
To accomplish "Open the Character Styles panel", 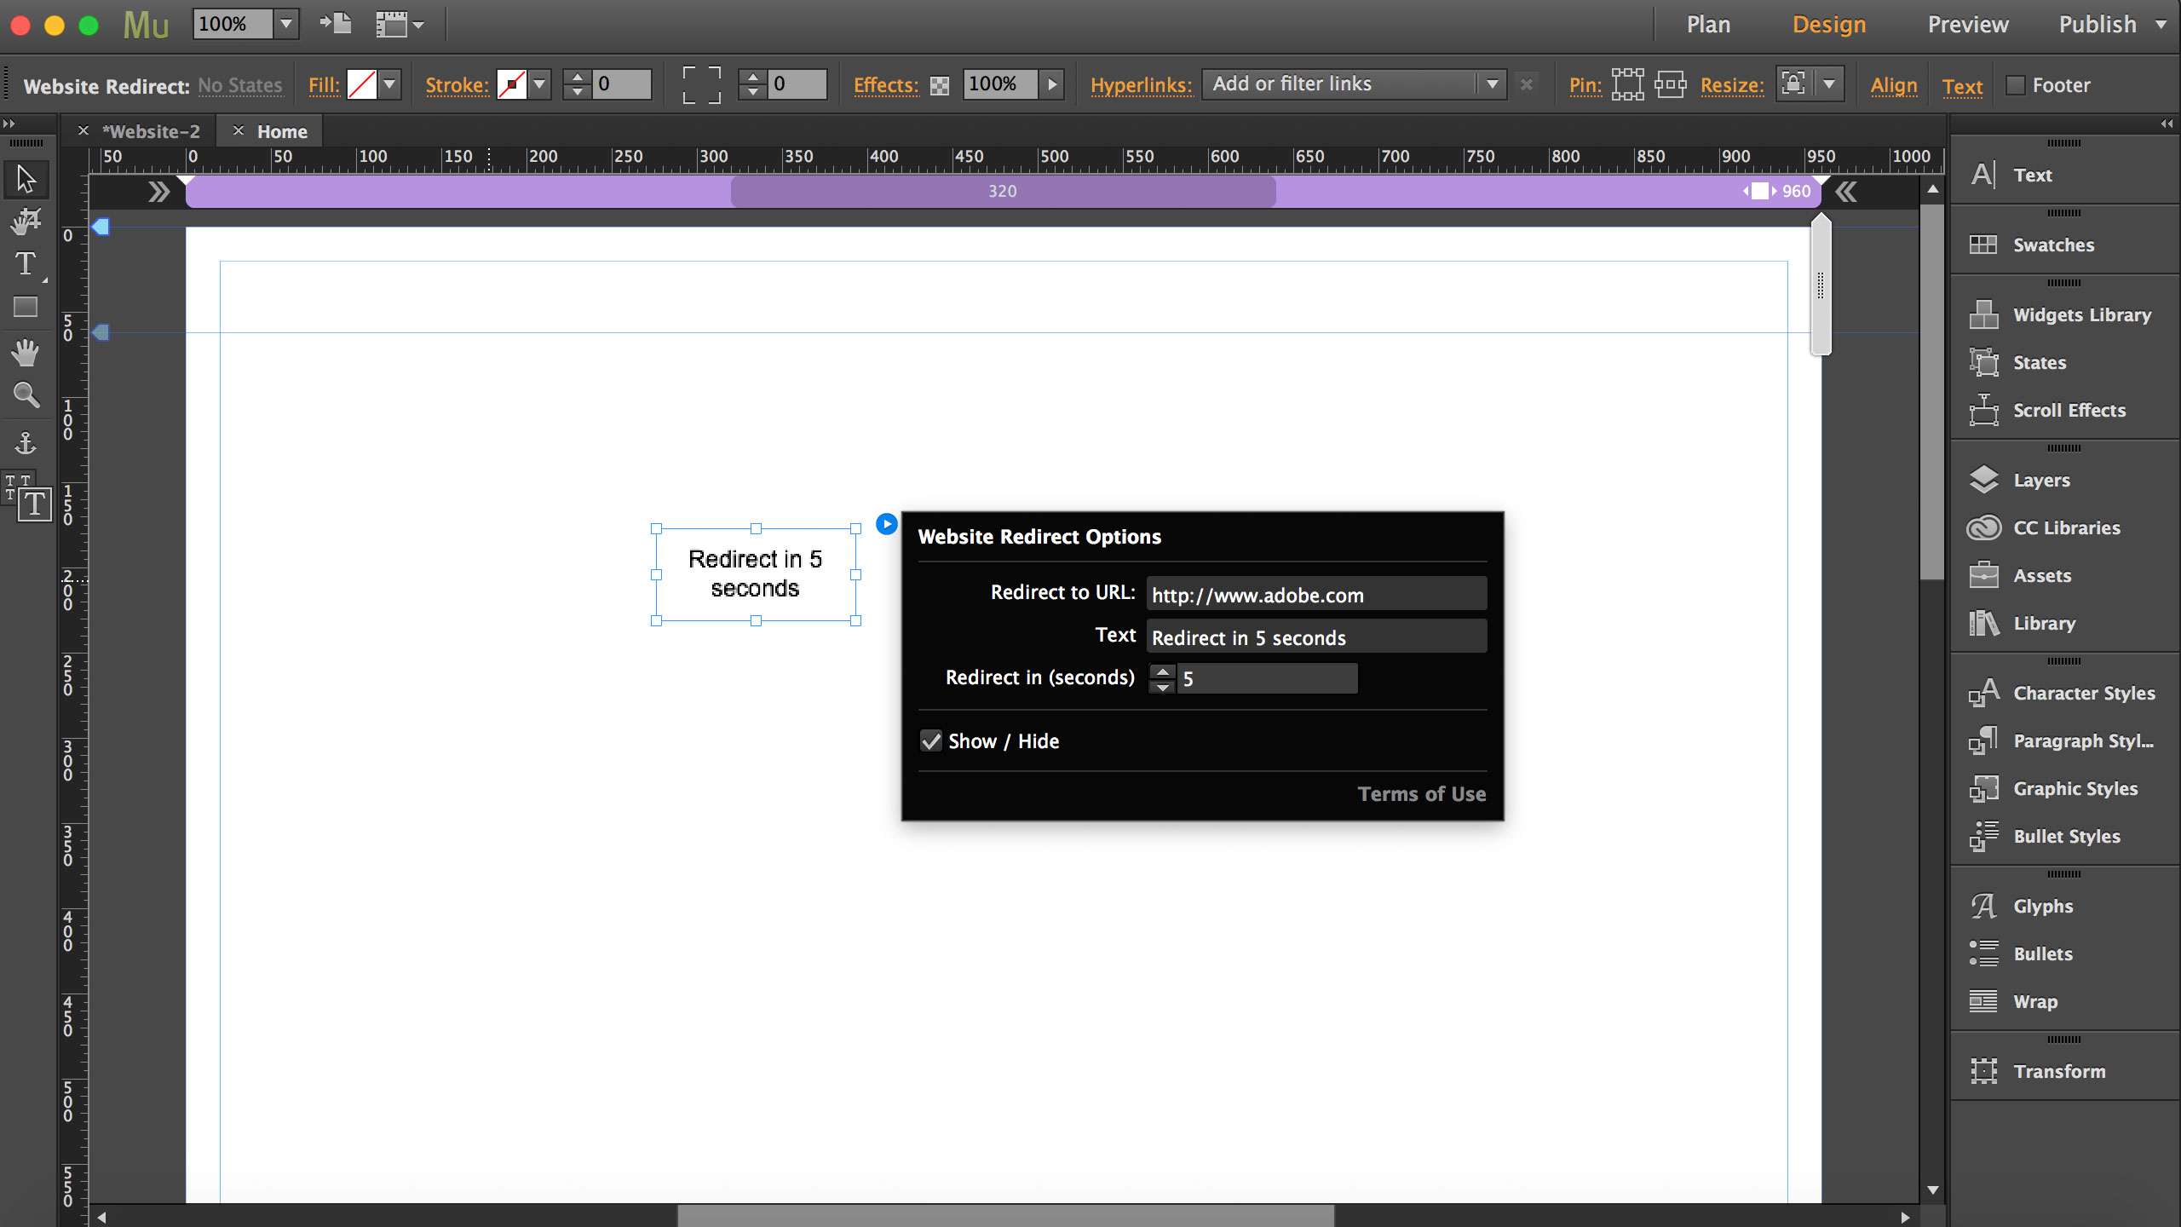I will tap(2083, 693).
